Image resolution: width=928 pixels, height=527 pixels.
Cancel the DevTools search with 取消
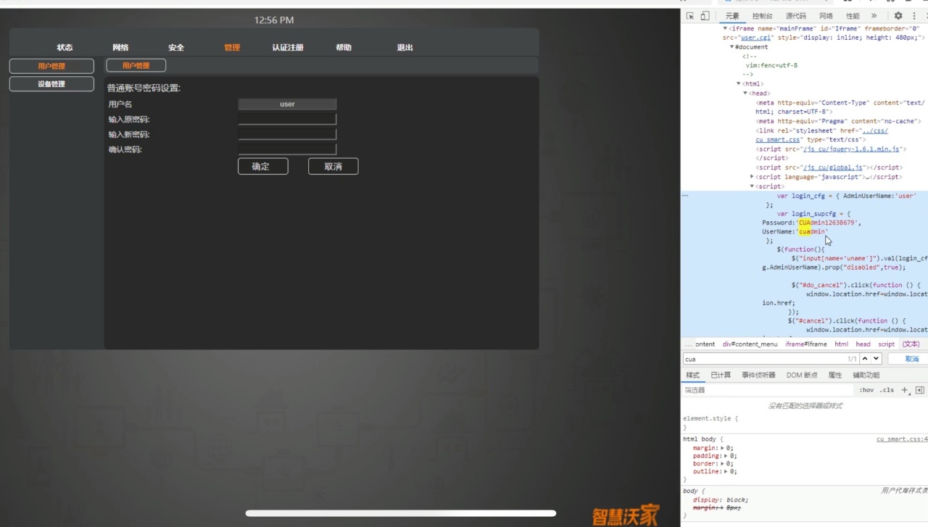click(x=912, y=359)
